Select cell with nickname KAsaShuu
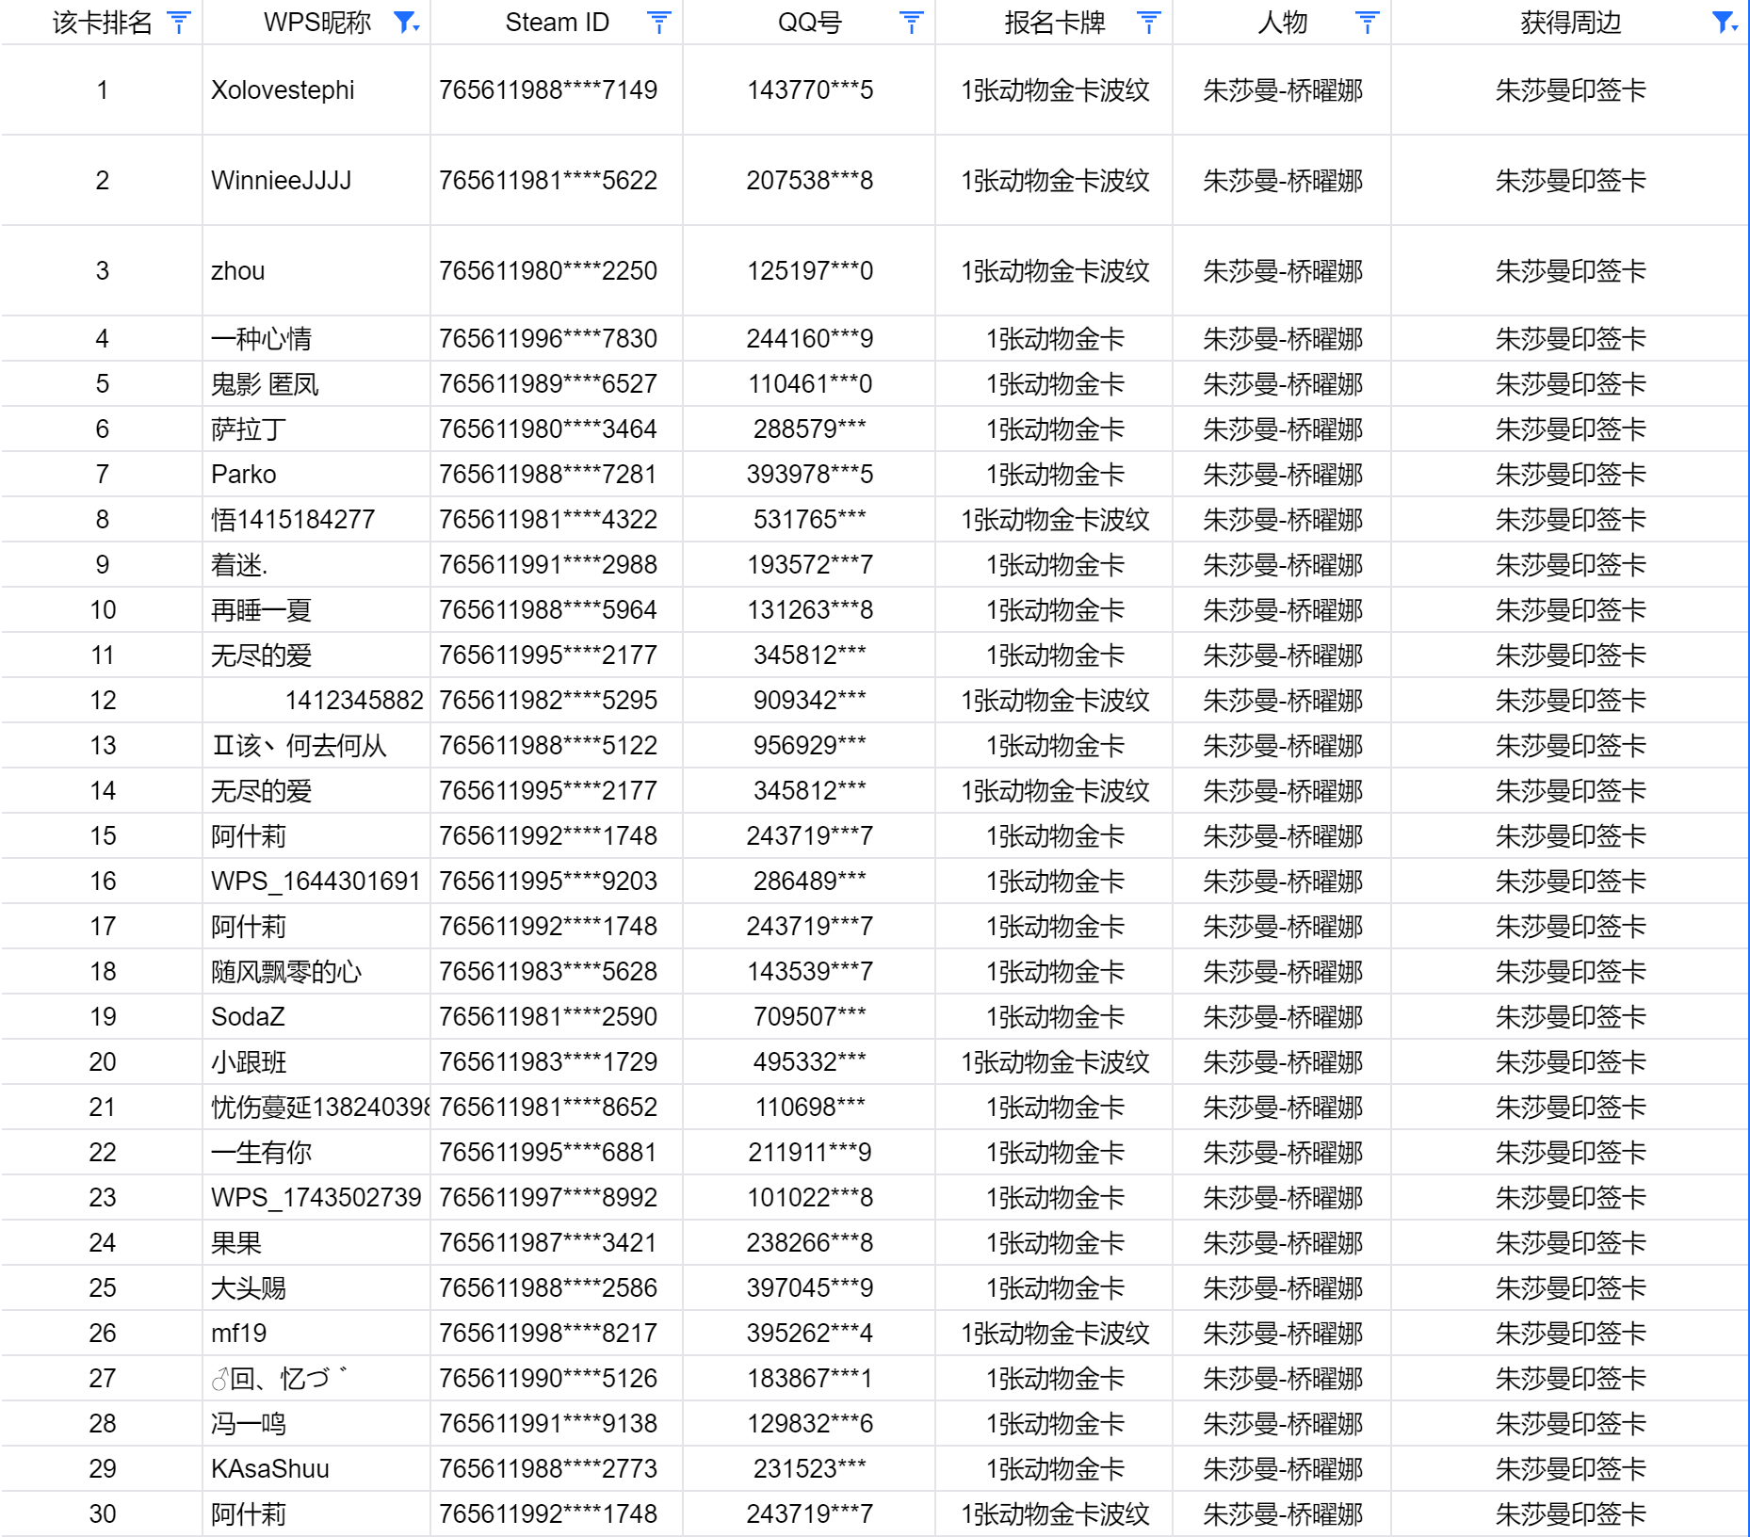1750x1537 pixels. [x=316, y=1469]
